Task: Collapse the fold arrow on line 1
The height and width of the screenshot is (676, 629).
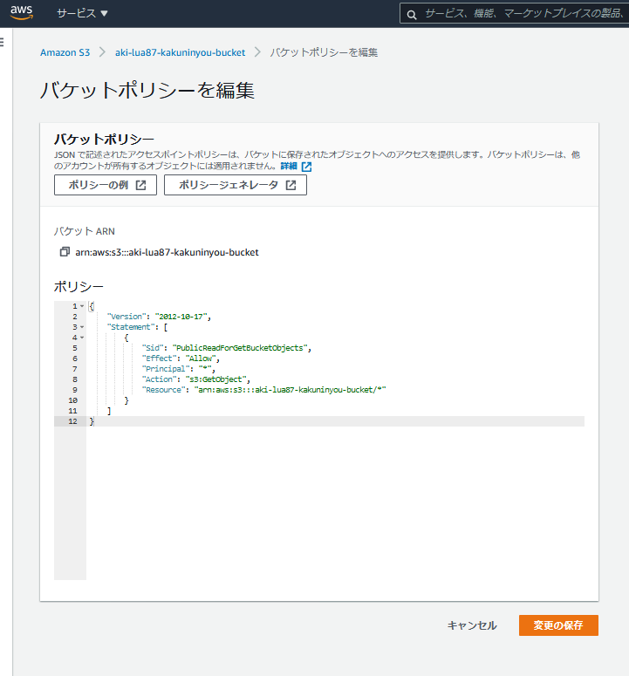Action: click(82, 306)
